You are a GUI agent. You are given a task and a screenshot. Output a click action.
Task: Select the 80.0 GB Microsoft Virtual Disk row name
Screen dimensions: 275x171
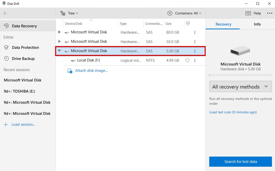click(x=89, y=32)
